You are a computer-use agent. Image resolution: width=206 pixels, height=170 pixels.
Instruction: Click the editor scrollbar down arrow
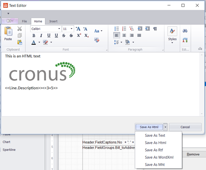202,114
